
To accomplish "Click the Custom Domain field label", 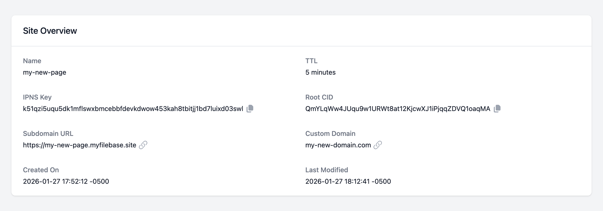I will pos(330,133).
